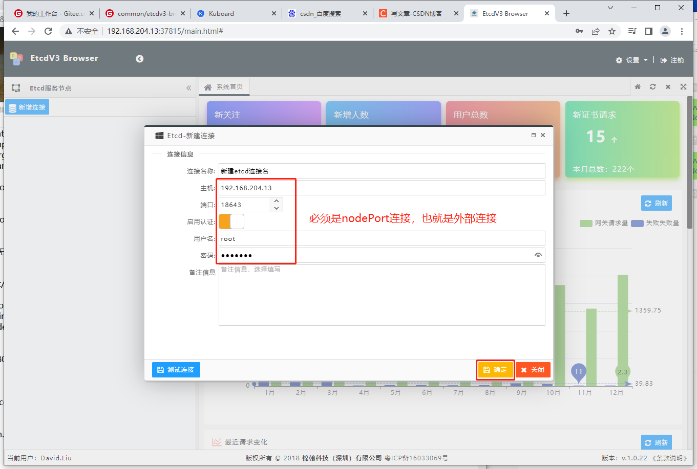This screenshot has height=469, width=697.
Task: Switch to the common/etcdv3-br browser tab
Action: pyautogui.click(x=145, y=13)
